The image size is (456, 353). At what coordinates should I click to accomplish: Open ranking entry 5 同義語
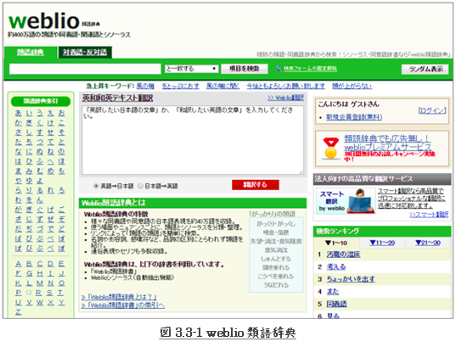coord(336,304)
